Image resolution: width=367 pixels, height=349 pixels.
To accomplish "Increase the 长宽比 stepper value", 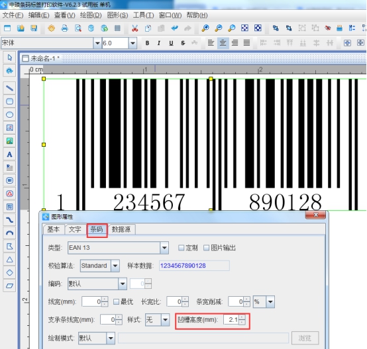I will [185, 299].
